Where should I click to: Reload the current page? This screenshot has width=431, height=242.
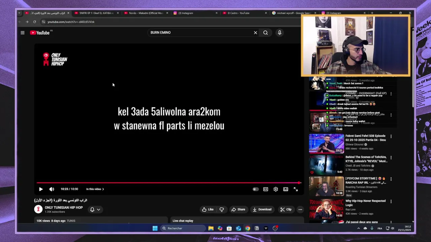pos(34,22)
